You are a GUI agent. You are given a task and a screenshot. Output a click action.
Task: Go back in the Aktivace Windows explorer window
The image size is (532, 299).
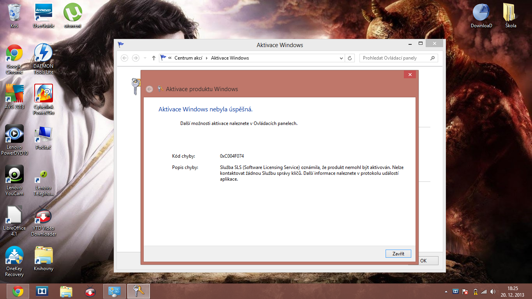point(125,58)
